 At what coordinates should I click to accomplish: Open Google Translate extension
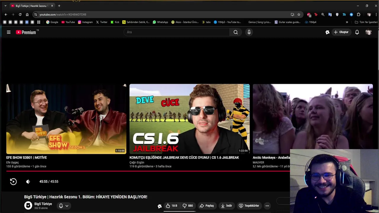coord(330,14)
